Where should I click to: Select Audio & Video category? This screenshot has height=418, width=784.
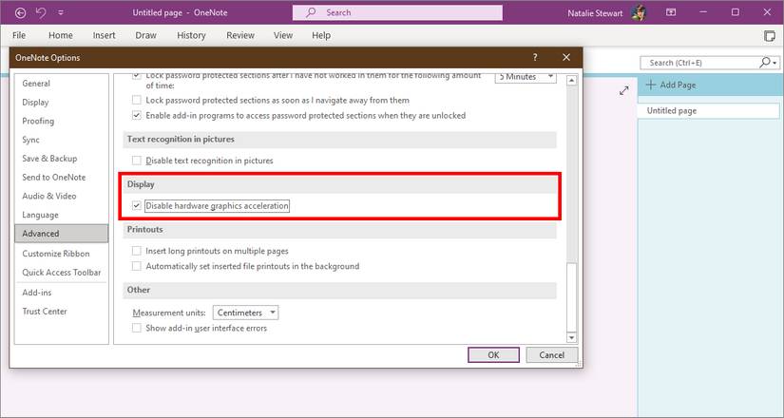(x=61, y=196)
